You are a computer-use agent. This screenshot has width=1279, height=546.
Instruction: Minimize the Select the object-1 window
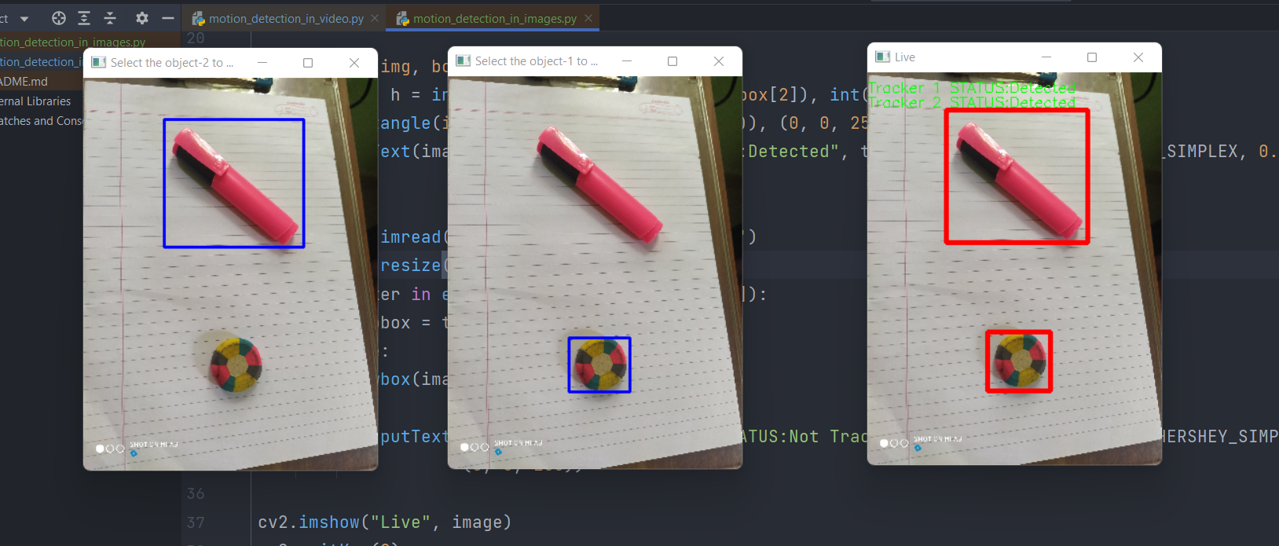click(x=627, y=61)
